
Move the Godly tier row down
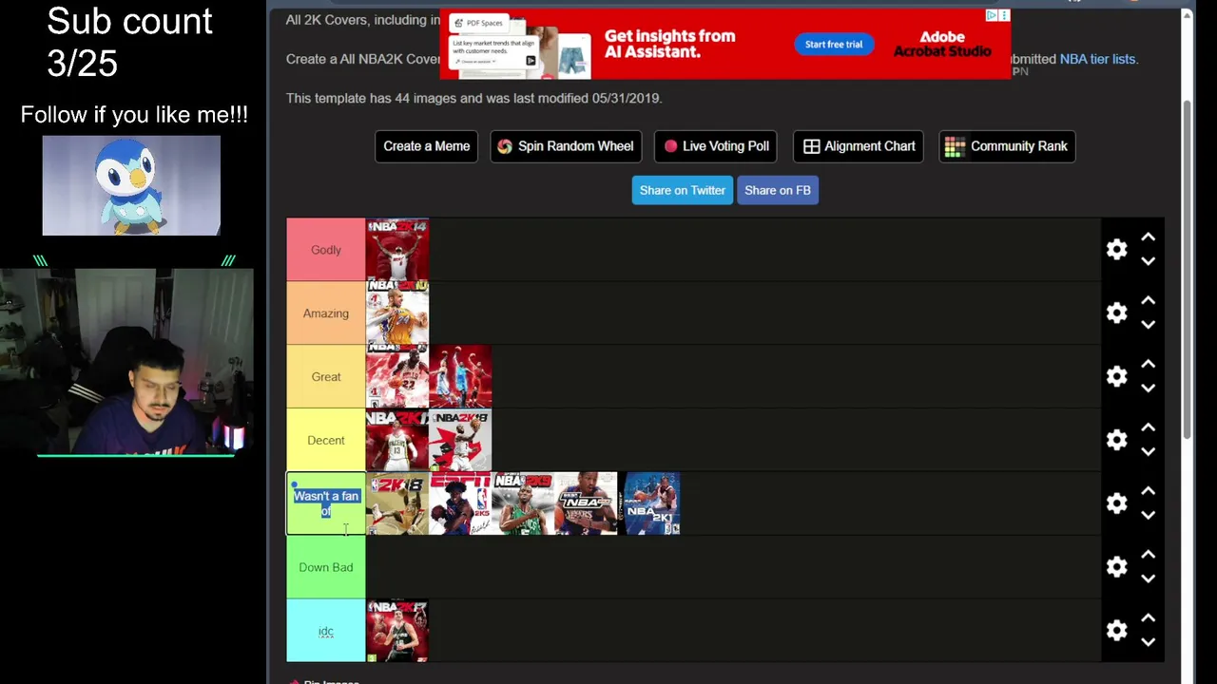1148,261
